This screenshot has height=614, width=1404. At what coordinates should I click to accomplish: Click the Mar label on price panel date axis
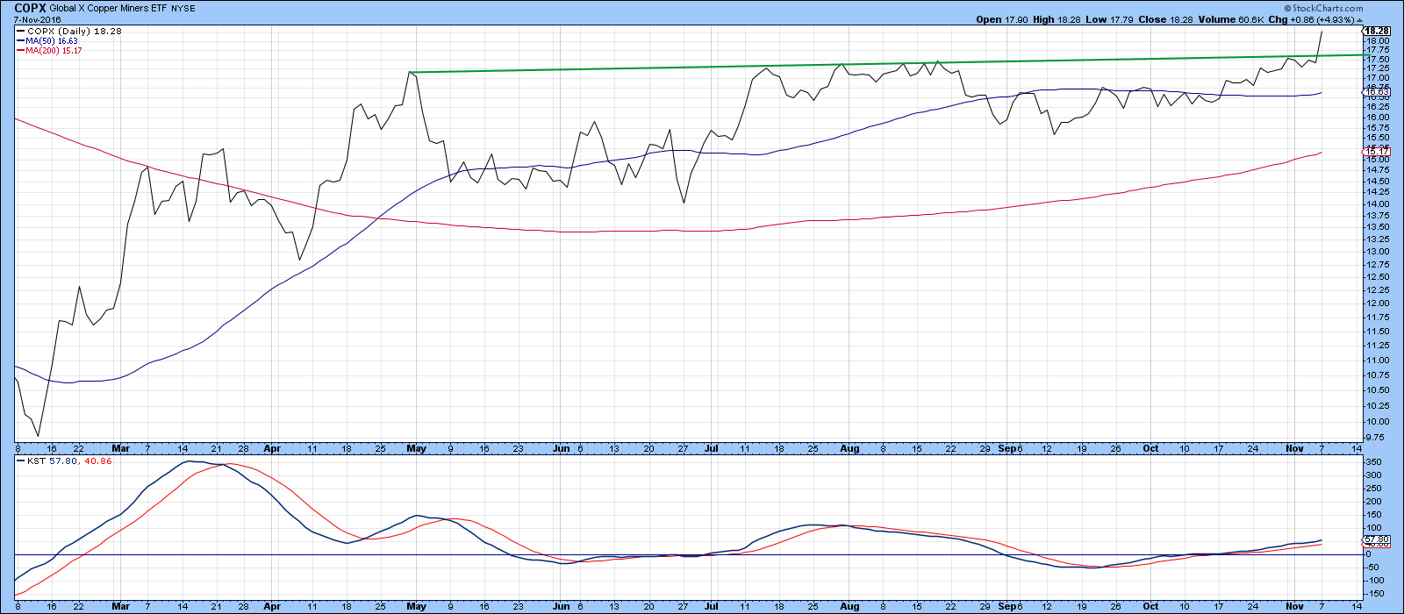[121, 448]
